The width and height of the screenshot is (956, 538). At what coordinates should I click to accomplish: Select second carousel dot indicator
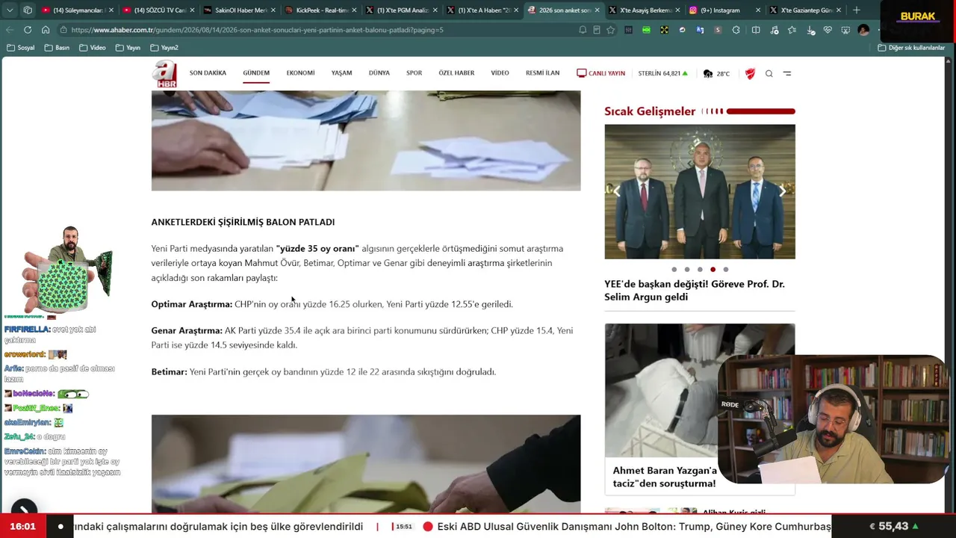point(687,270)
